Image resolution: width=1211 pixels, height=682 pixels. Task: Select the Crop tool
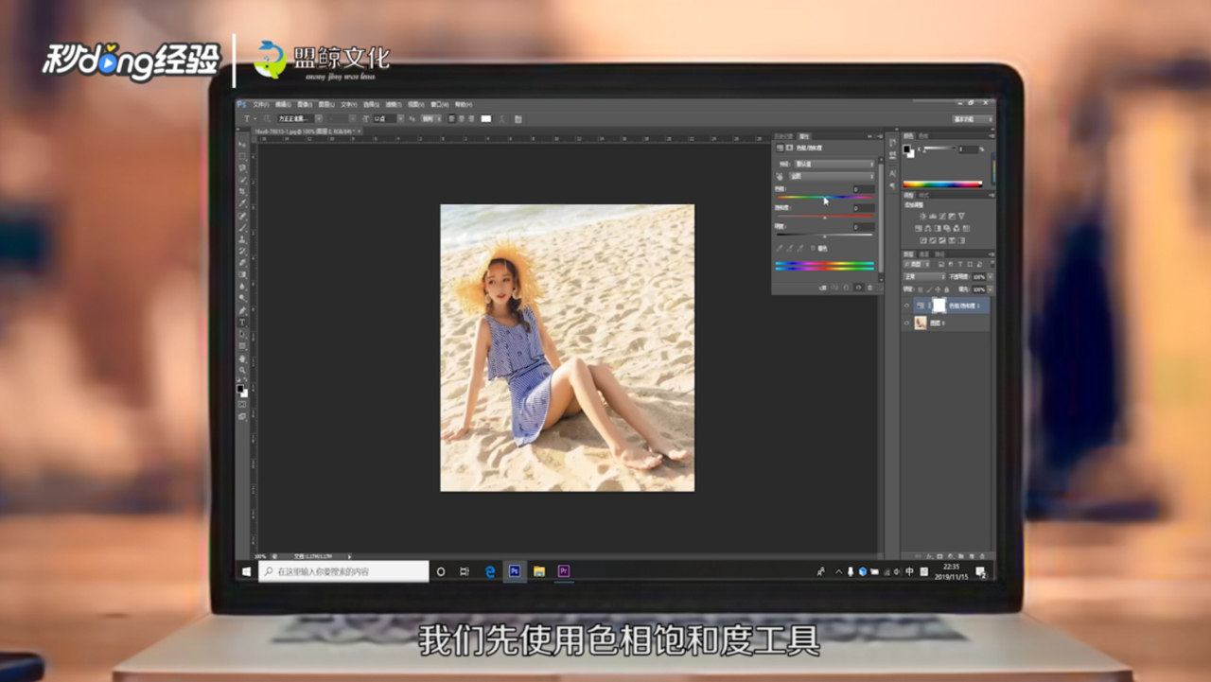tap(242, 191)
